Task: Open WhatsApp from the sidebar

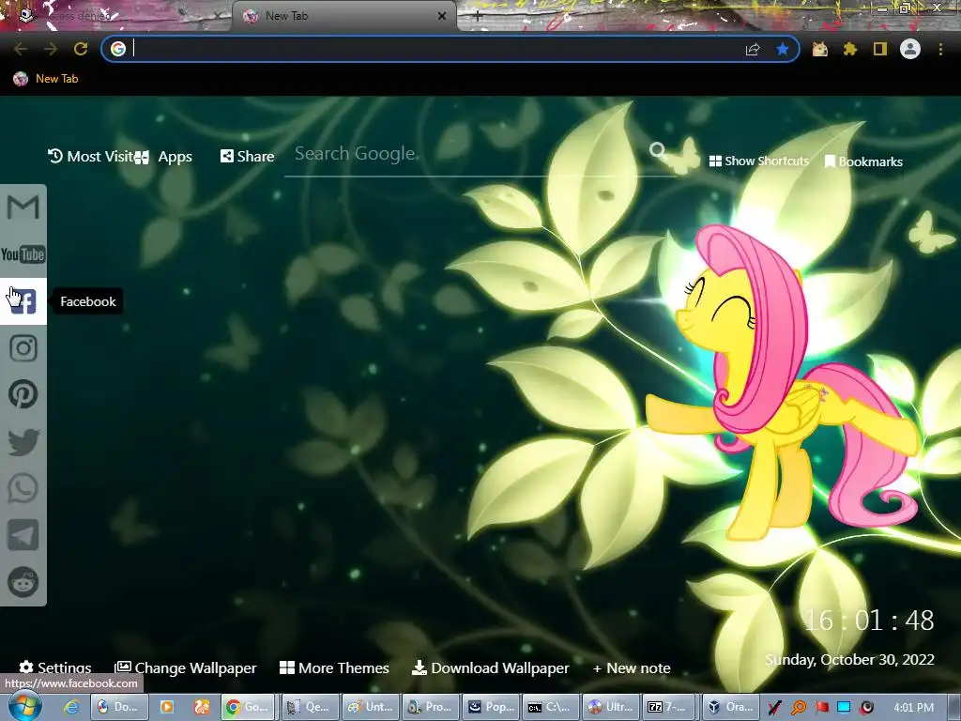Action: click(23, 488)
